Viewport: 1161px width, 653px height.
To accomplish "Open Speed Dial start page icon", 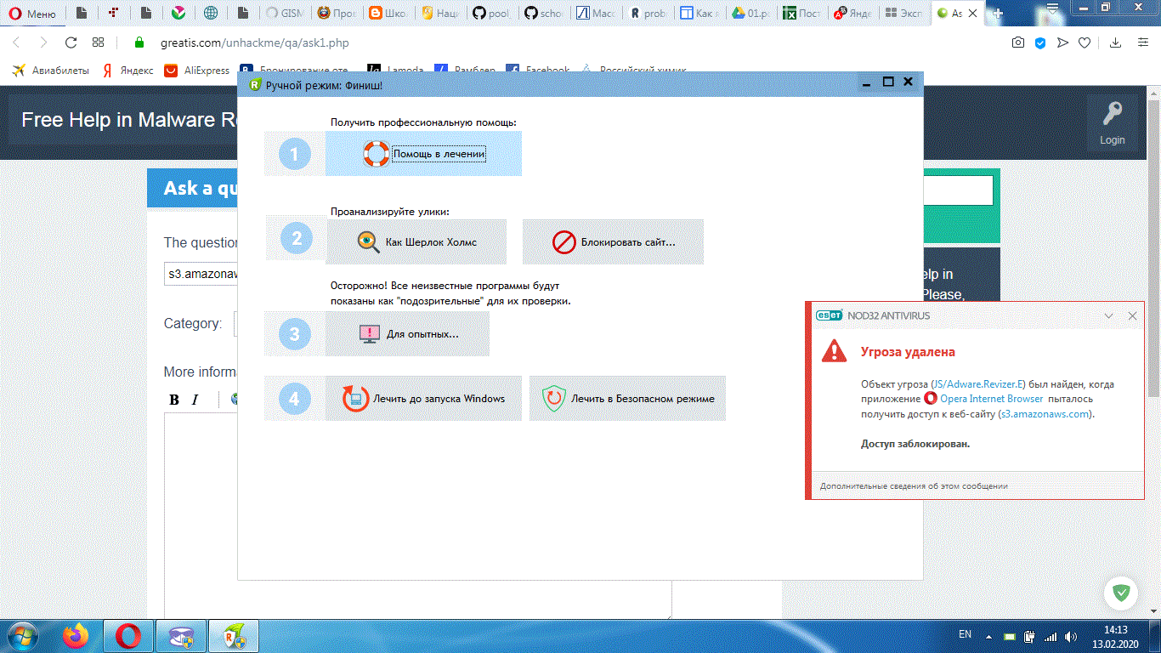I will point(99,43).
